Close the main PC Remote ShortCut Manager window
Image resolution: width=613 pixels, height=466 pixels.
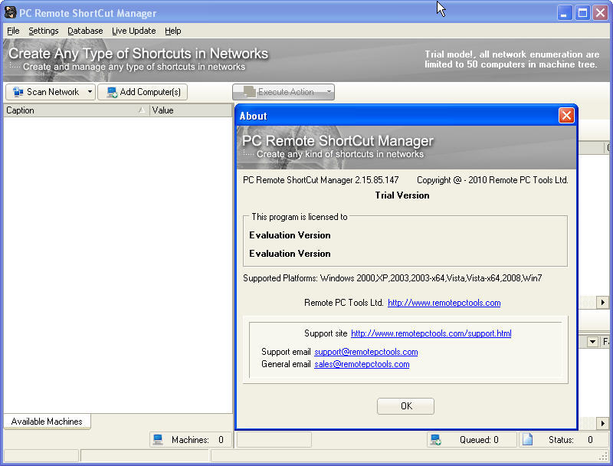[x=600, y=13]
